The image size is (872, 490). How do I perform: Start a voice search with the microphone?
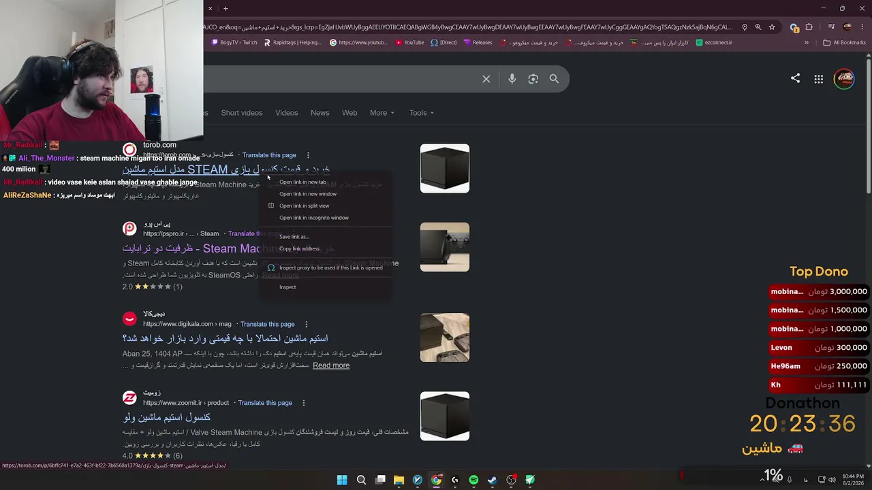coord(512,79)
